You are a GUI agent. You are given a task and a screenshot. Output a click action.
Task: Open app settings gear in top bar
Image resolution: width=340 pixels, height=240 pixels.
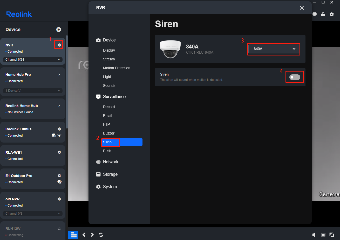point(332,14)
